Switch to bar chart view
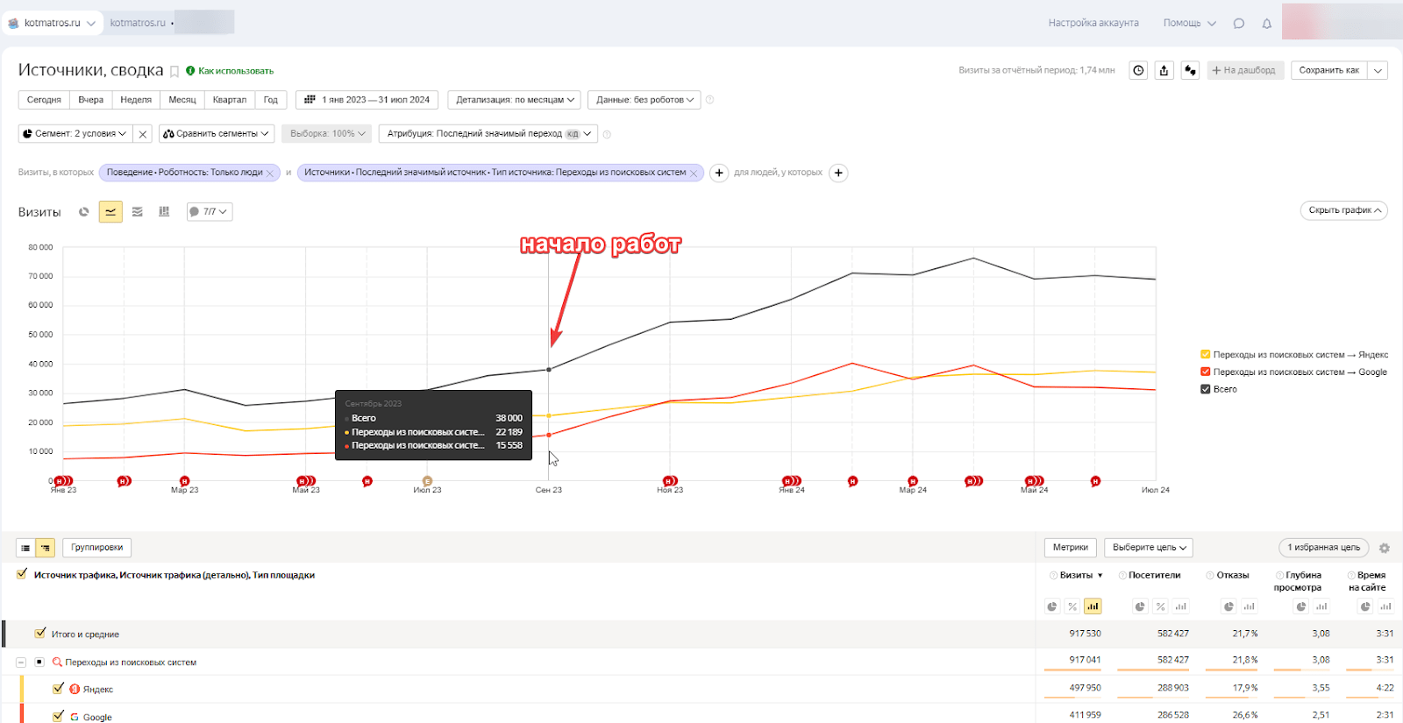The image size is (1403, 723). pyautogui.click(x=164, y=212)
